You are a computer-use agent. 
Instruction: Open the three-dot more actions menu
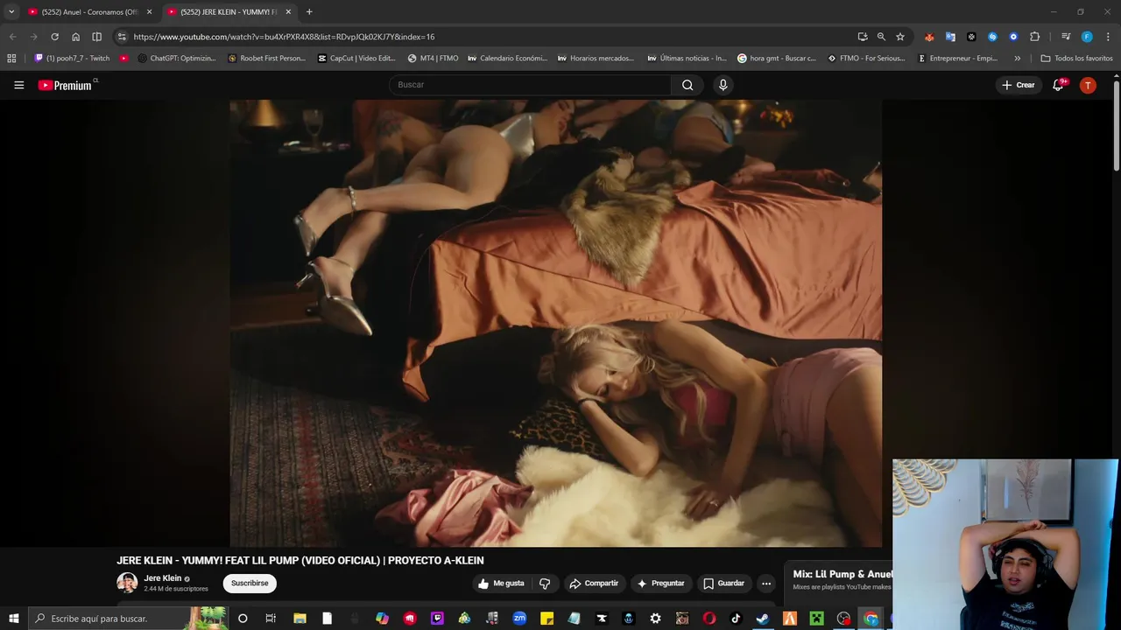pyautogui.click(x=766, y=584)
